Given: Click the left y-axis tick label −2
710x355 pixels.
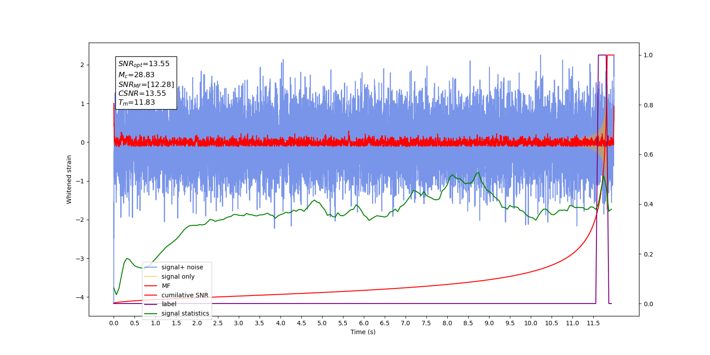Looking at the screenshot, I should click(x=80, y=220).
